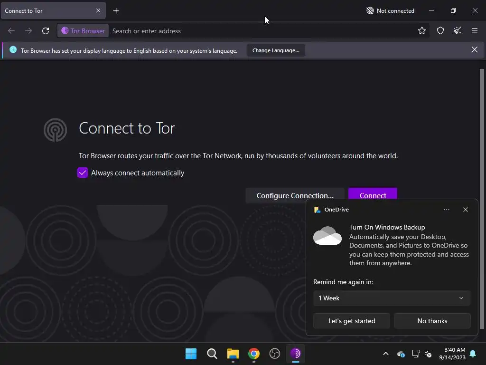Click the back navigation arrow
Screen dimensions: 486x365
pos(11,31)
